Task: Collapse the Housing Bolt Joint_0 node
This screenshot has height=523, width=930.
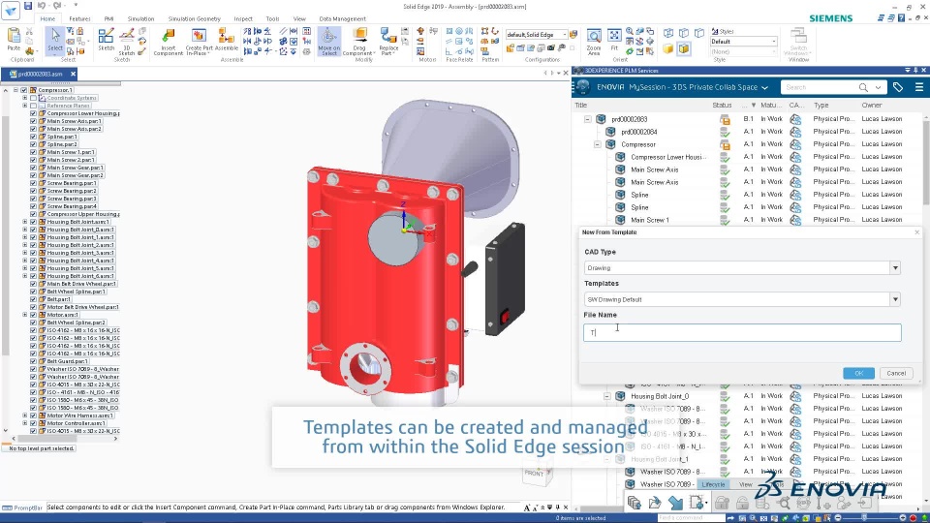Action: [606, 396]
